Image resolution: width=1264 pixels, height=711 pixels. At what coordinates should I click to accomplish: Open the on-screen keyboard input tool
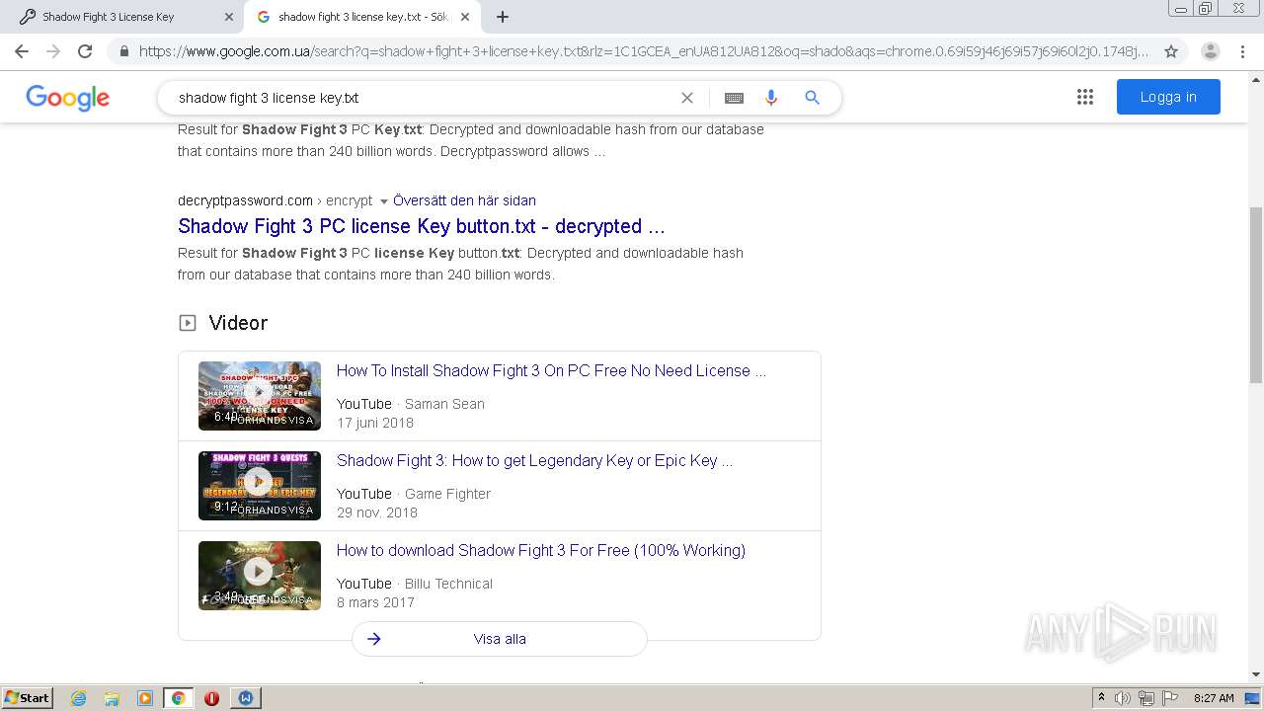pos(734,98)
